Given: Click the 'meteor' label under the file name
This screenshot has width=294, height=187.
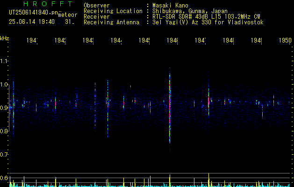Looking at the screenshot, I should (x=68, y=15).
